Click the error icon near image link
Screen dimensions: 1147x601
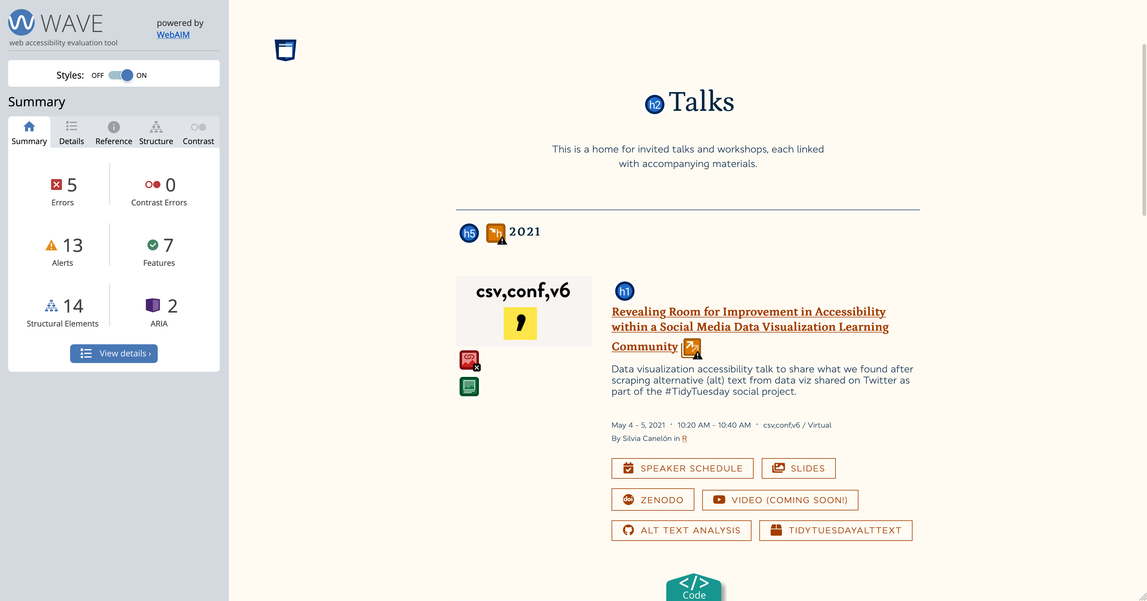[470, 359]
